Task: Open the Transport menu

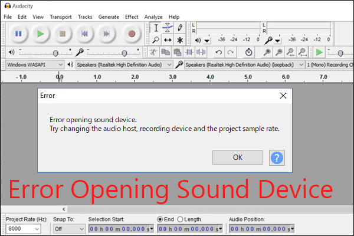Action: (61, 17)
